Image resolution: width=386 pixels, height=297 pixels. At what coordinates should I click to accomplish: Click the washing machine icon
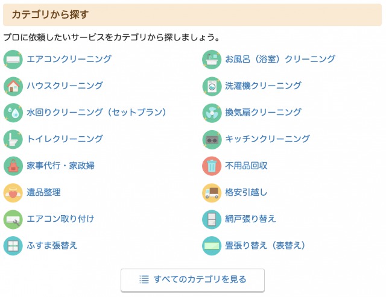coord(212,86)
